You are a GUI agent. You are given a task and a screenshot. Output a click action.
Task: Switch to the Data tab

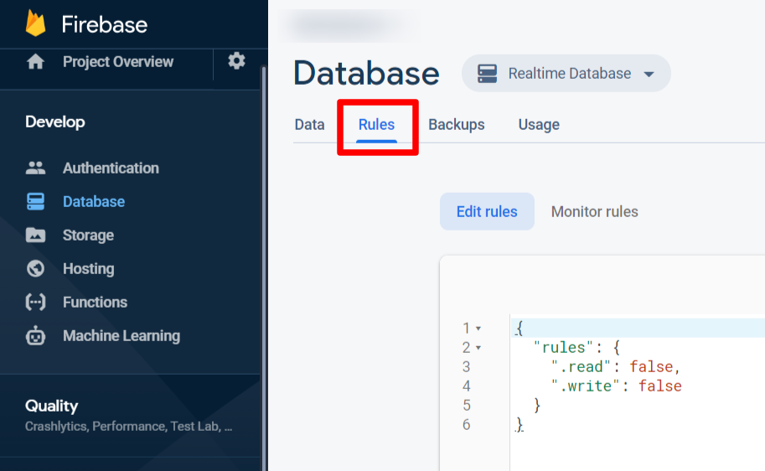tap(309, 125)
